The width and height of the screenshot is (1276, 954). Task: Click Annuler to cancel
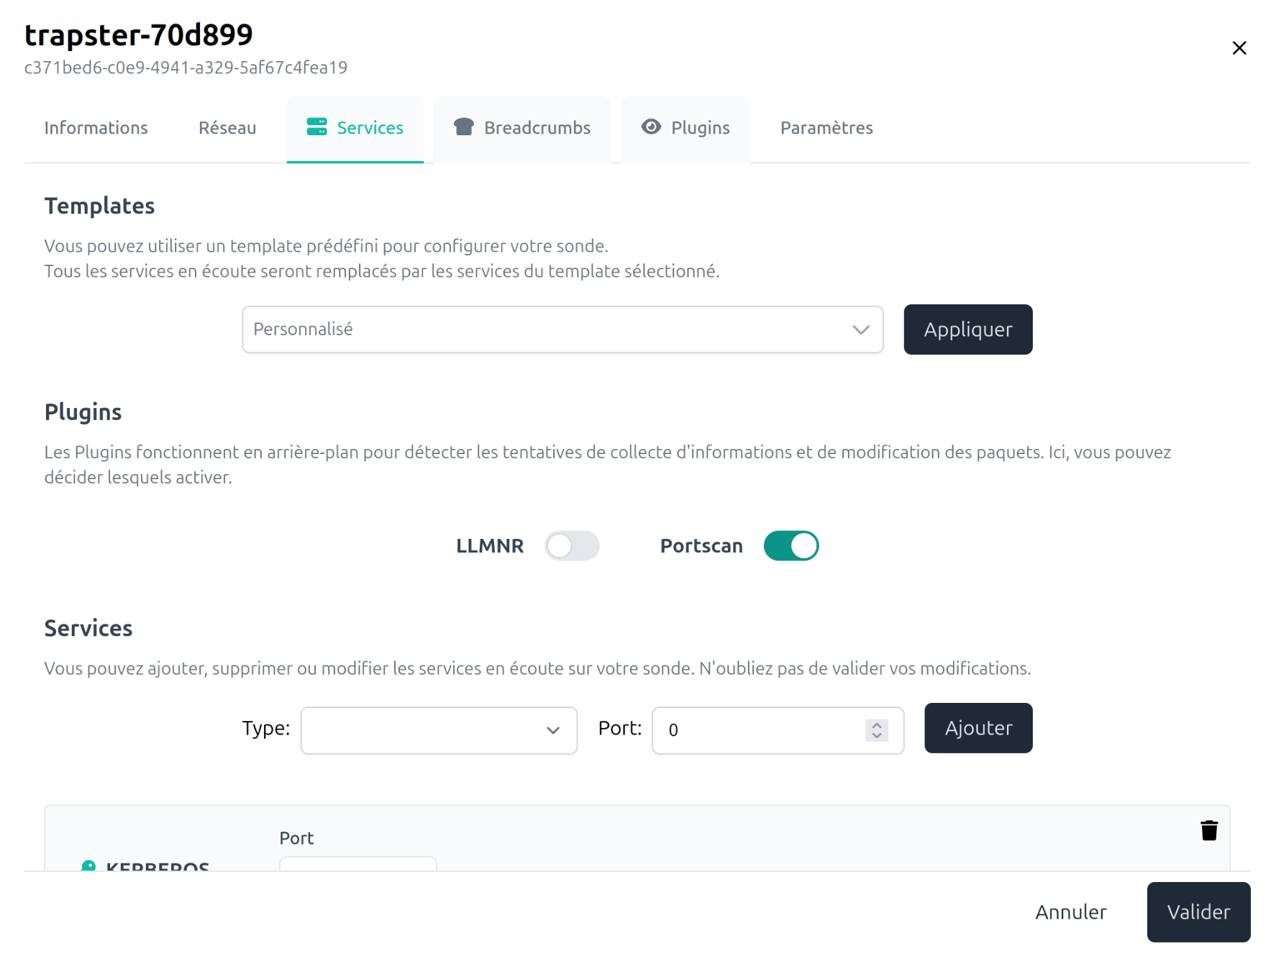pyautogui.click(x=1070, y=912)
